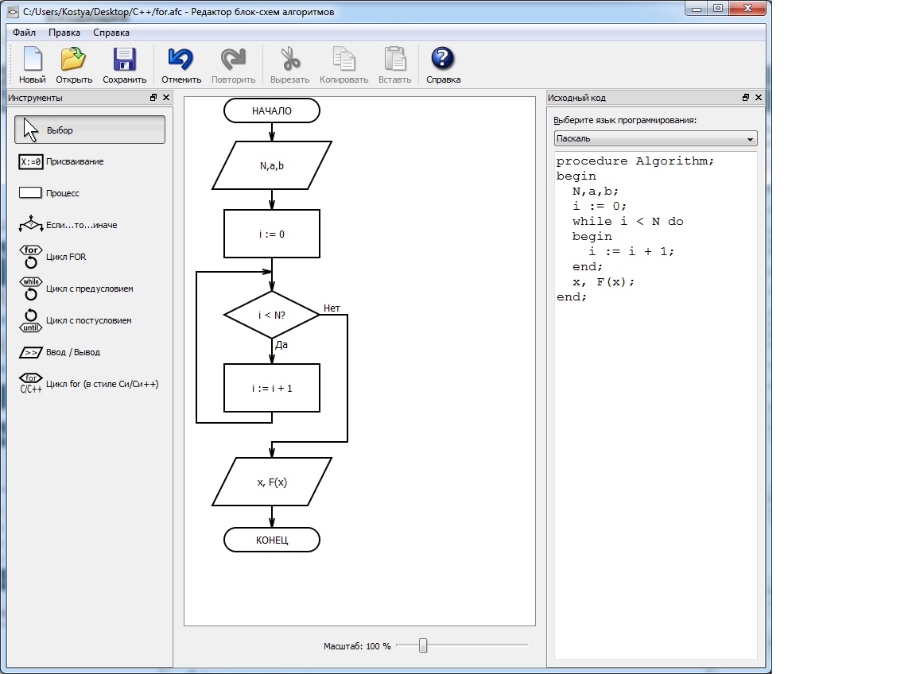Open the Правка menu

tap(64, 33)
